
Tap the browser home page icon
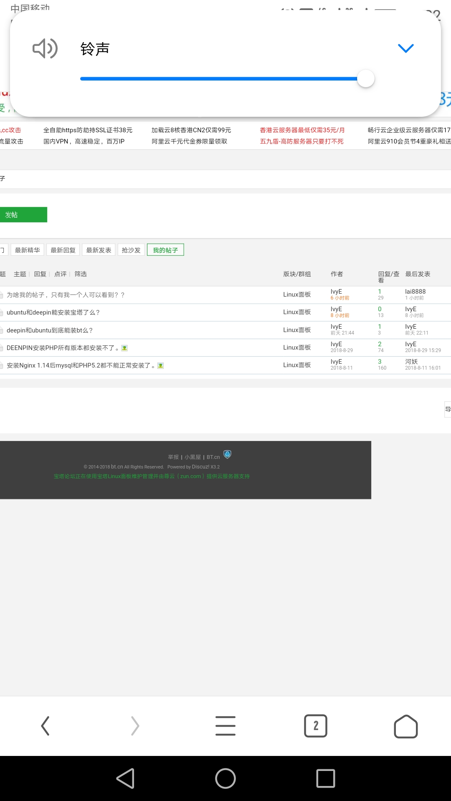(x=406, y=726)
